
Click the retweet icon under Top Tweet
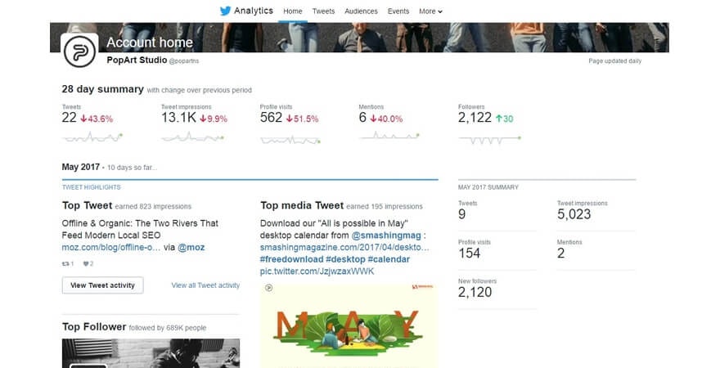[65, 263]
